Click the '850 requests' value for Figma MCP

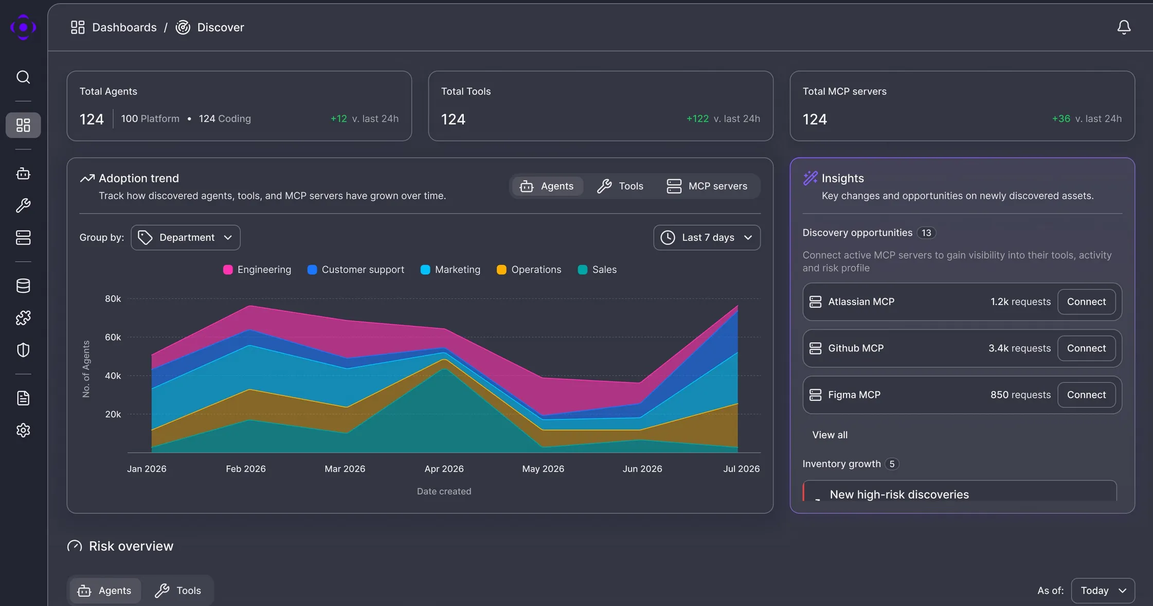1020,395
